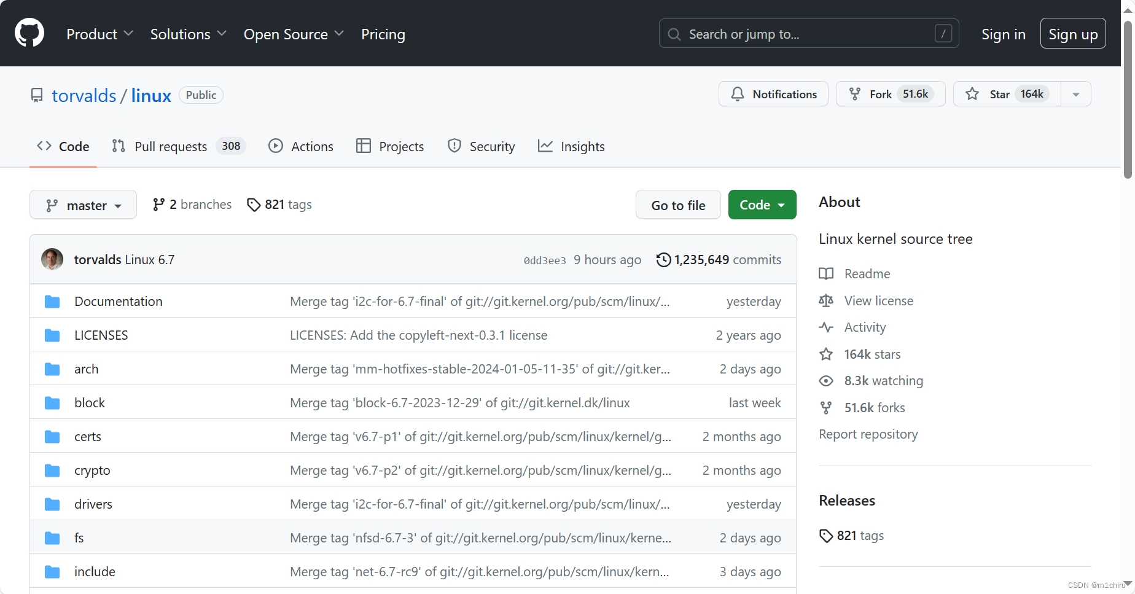Click the crypto folder icon
Image resolution: width=1135 pixels, height=594 pixels.
point(52,471)
